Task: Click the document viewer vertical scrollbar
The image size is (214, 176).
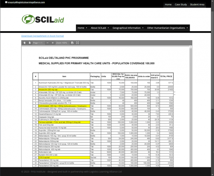Action: [191, 106]
